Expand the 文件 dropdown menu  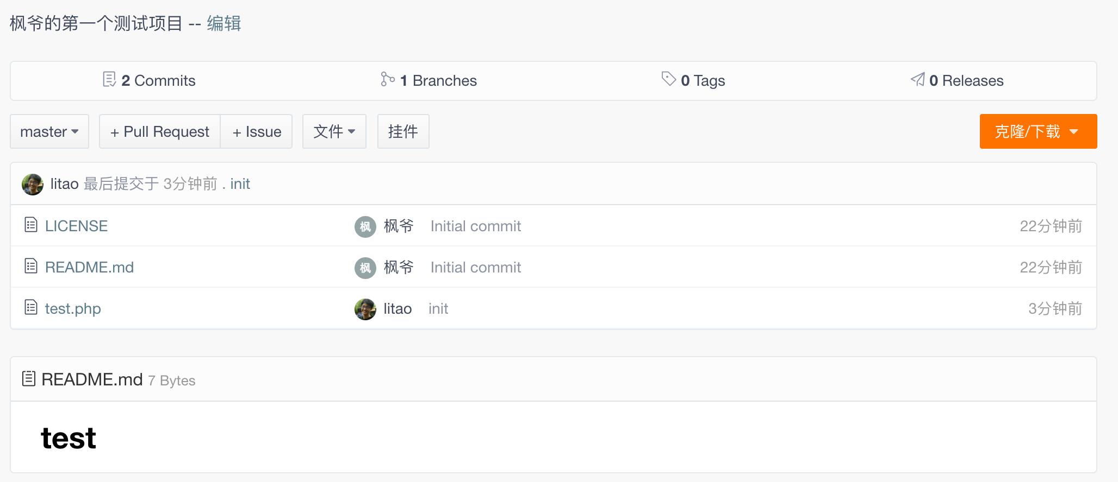tap(334, 131)
